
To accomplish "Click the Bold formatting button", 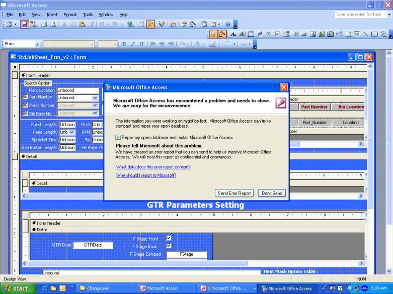I will [x=124, y=44].
